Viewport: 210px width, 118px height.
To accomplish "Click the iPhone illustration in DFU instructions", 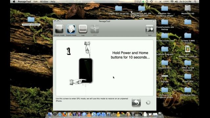I will (x=86, y=70).
